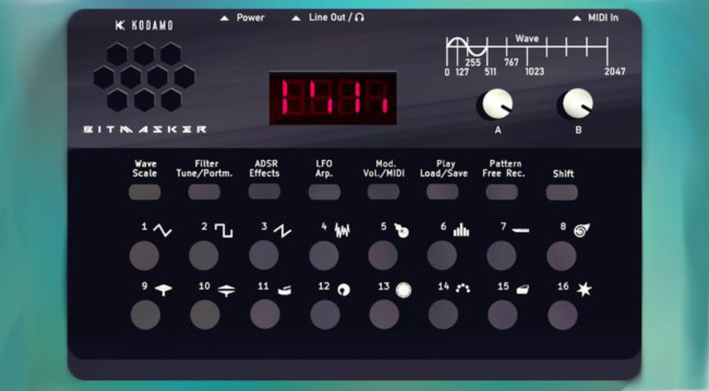Click the Line Out arrow marker
Screen dimensions: 709x391
[296, 18]
